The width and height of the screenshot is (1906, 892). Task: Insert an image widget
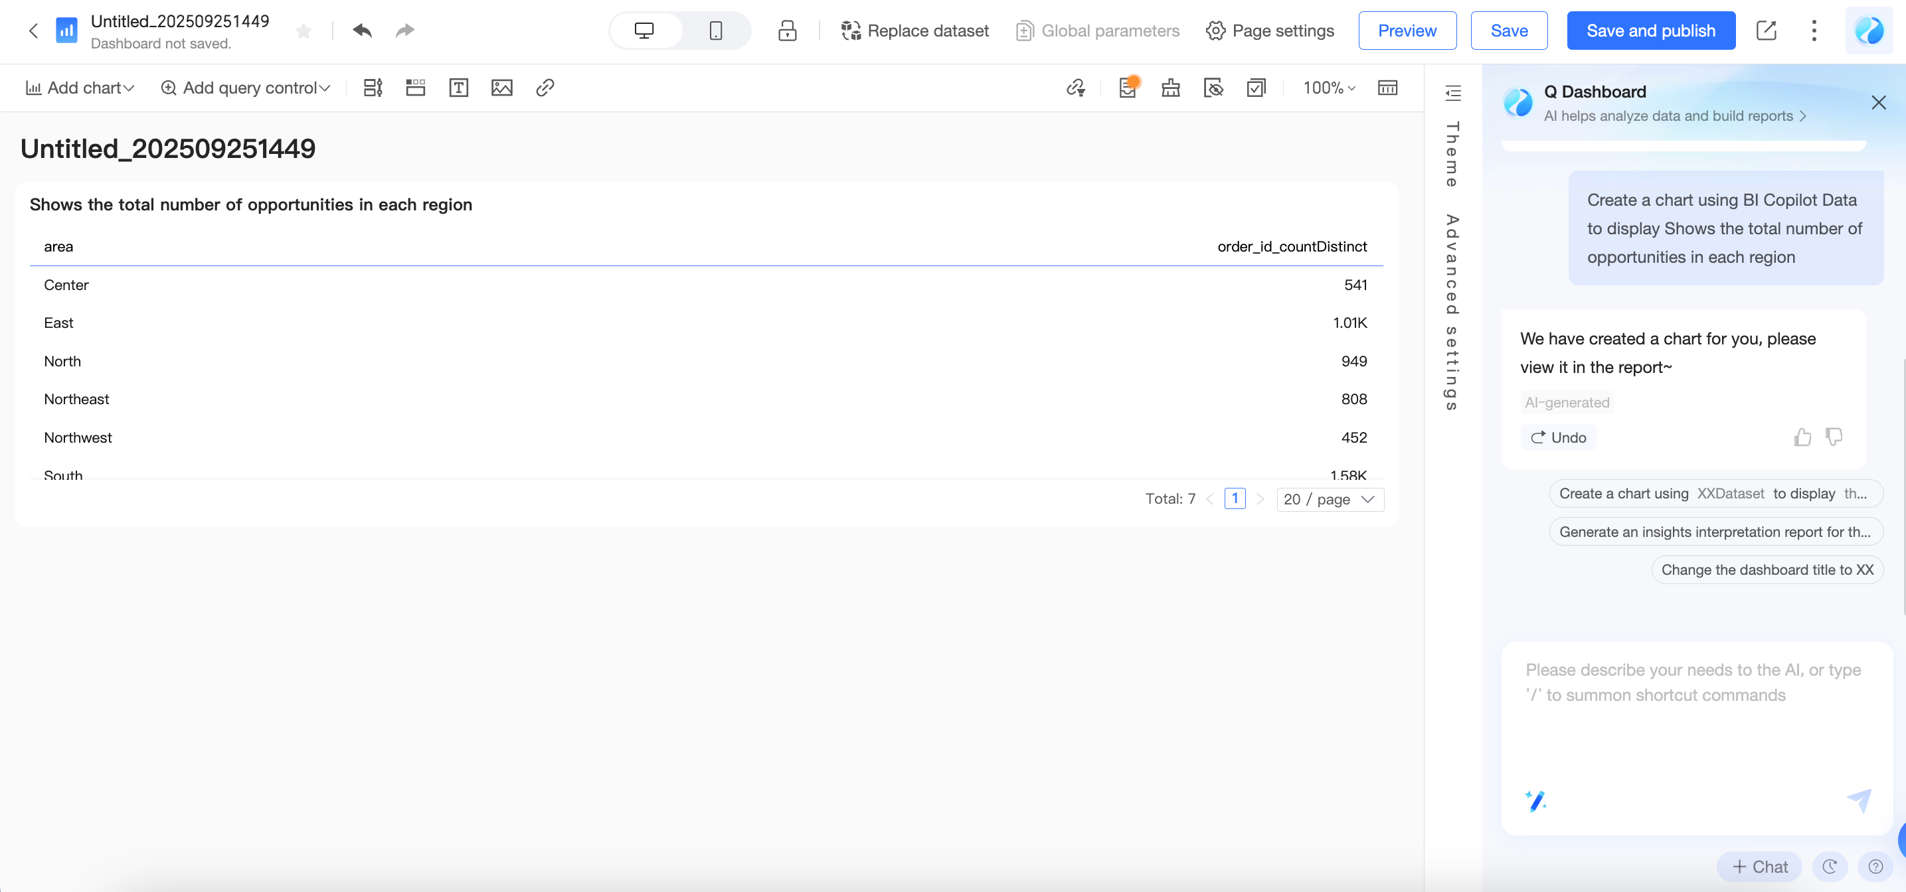501,88
